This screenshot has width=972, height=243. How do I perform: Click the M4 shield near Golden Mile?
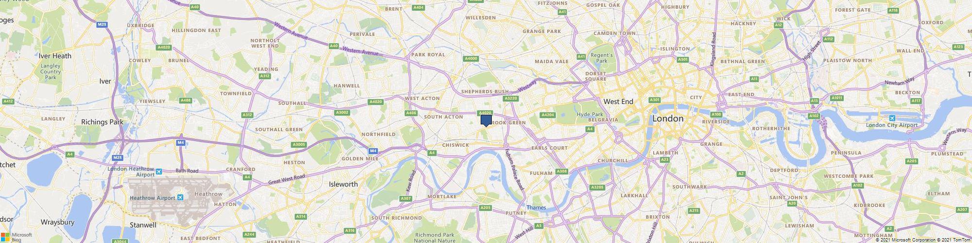[x=373, y=151]
